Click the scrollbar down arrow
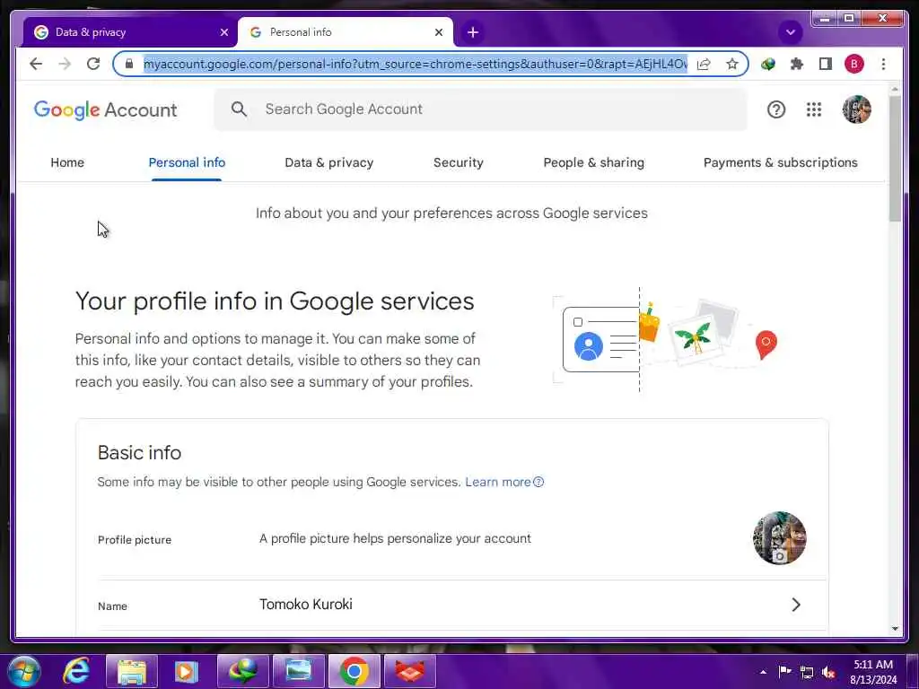The height and width of the screenshot is (689, 919). pyautogui.click(x=895, y=629)
